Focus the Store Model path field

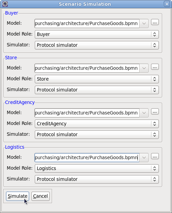click(87, 68)
